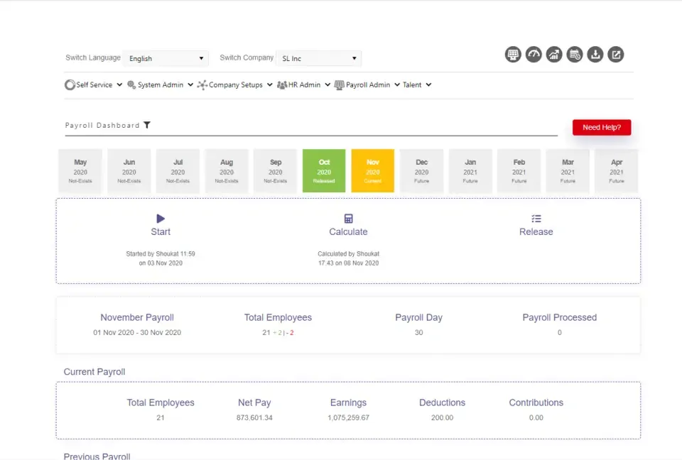Image resolution: width=682 pixels, height=460 pixels.
Task: Click the Previous Payroll heading
Action: coord(97,456)
